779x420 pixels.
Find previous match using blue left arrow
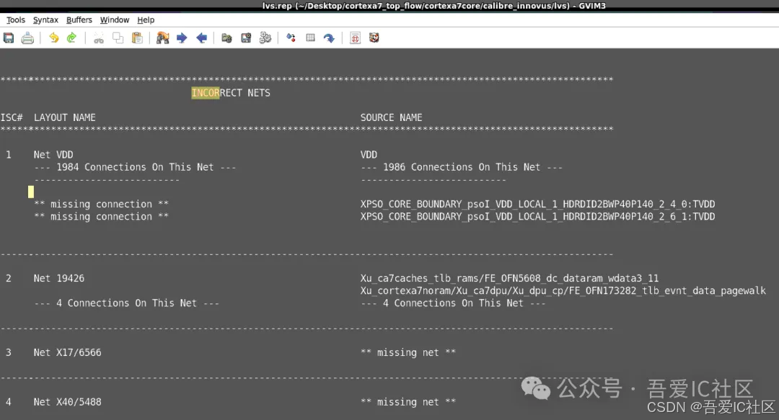tap(202, 37)
